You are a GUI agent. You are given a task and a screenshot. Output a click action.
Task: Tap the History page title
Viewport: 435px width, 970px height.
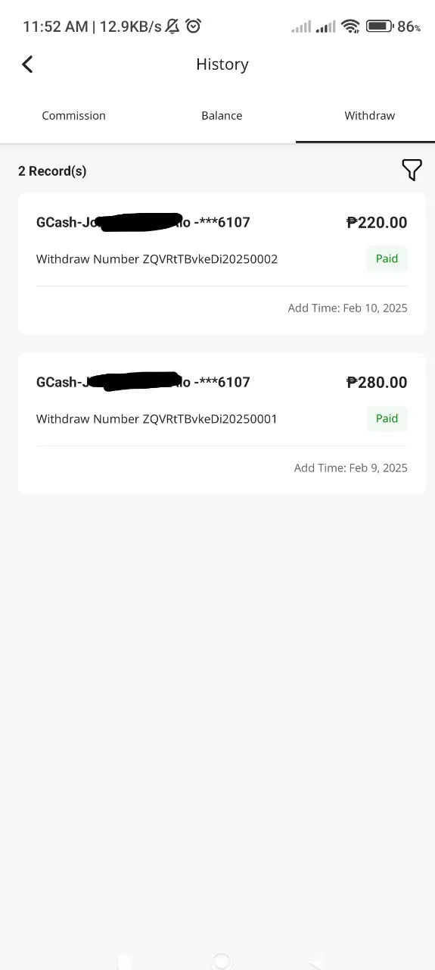(x=222, y=64)
